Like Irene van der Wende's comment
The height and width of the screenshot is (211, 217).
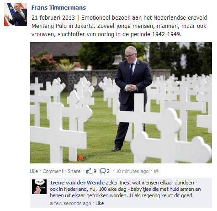100,203
